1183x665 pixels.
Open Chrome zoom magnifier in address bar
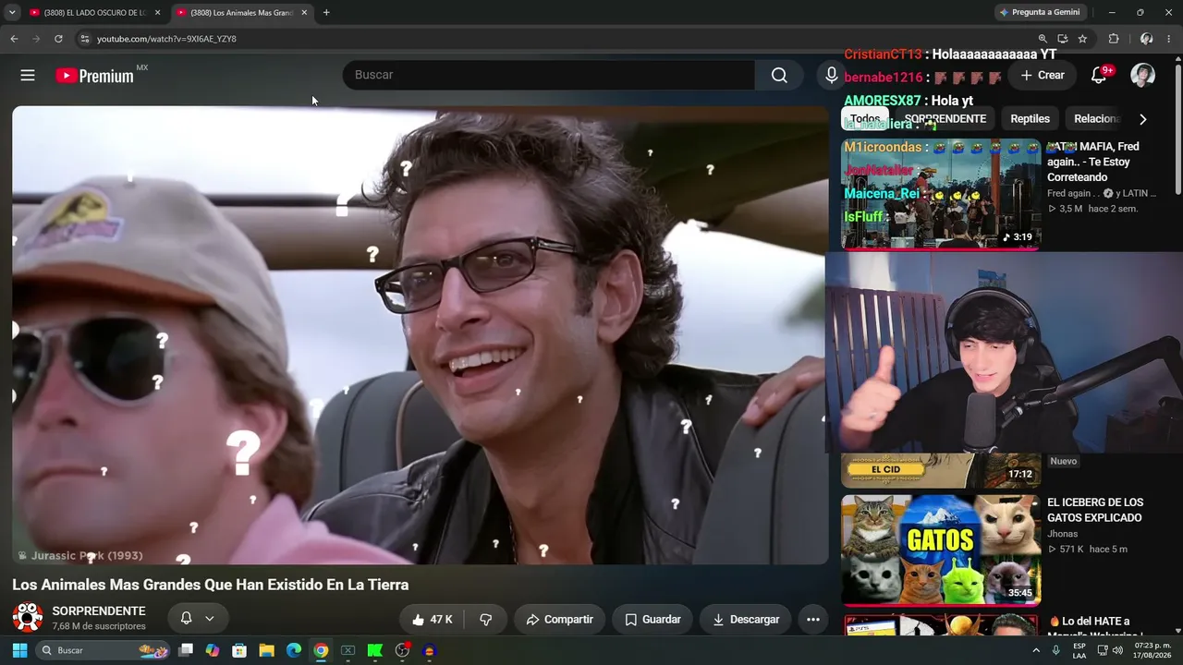pyautogui.click(x=1043, y=39)
